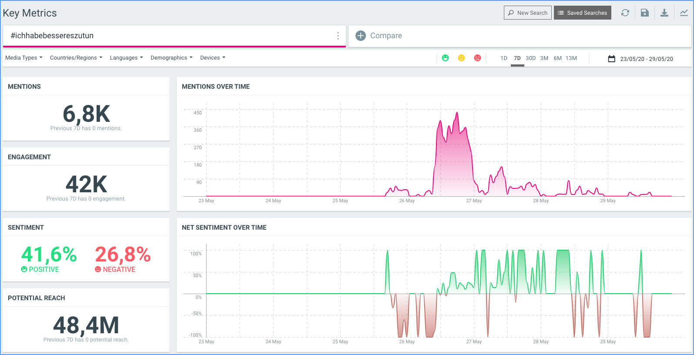Open the line chart analytics icon
The width and height of the screenshot is (694, 355).
click(x=684, y=13)
